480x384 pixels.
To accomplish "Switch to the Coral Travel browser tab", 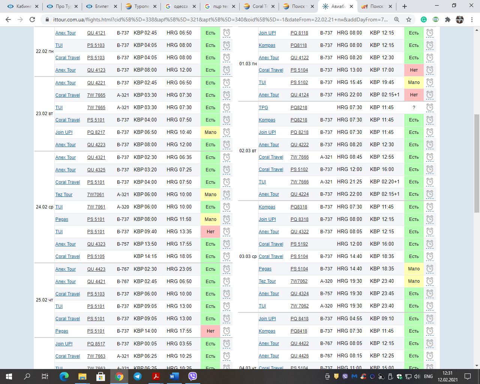I will pos(258,6).
